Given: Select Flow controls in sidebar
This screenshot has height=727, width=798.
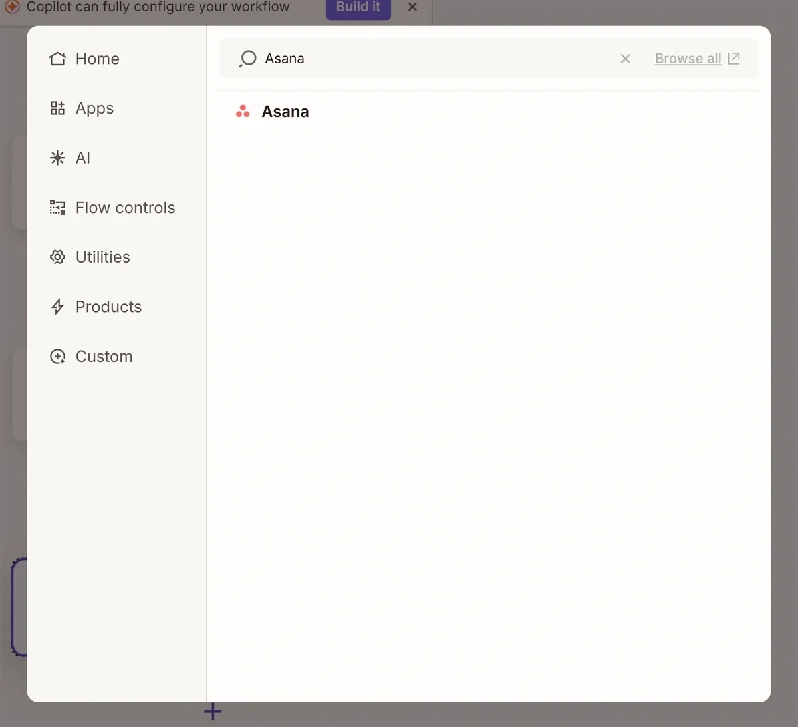Looking at the screenshot, I should point(112,208).
